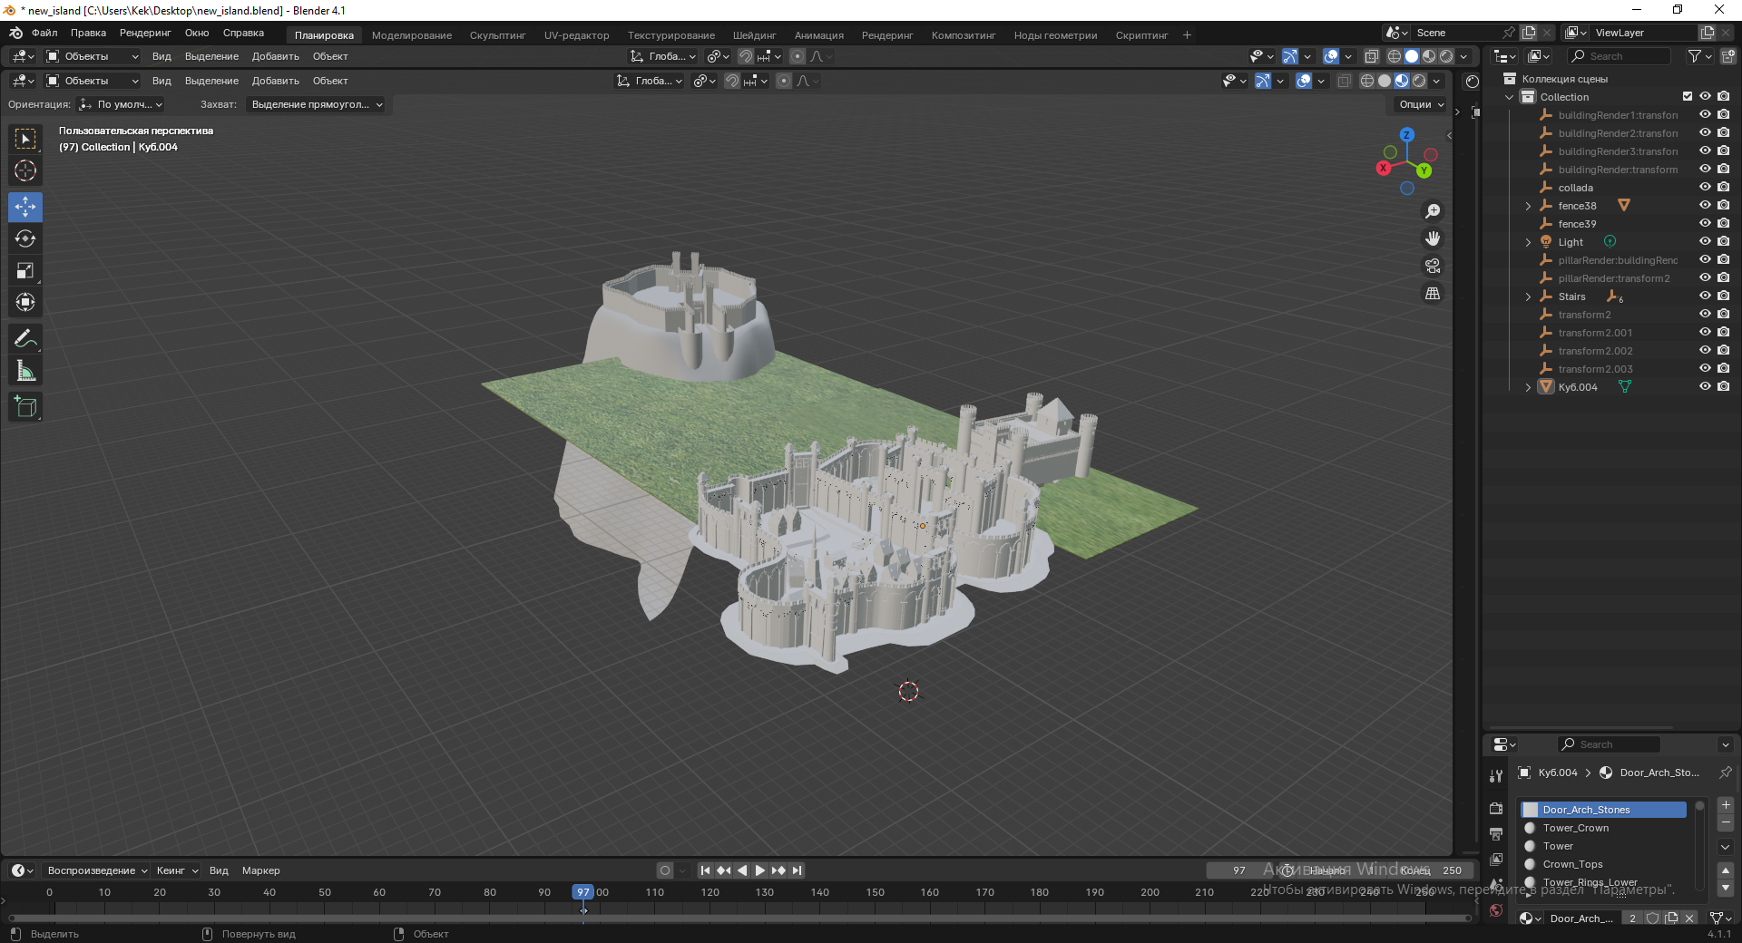1742x943 pixels.
Task: Choose the Annotate pencil tool
Action: tap(25, 339)
